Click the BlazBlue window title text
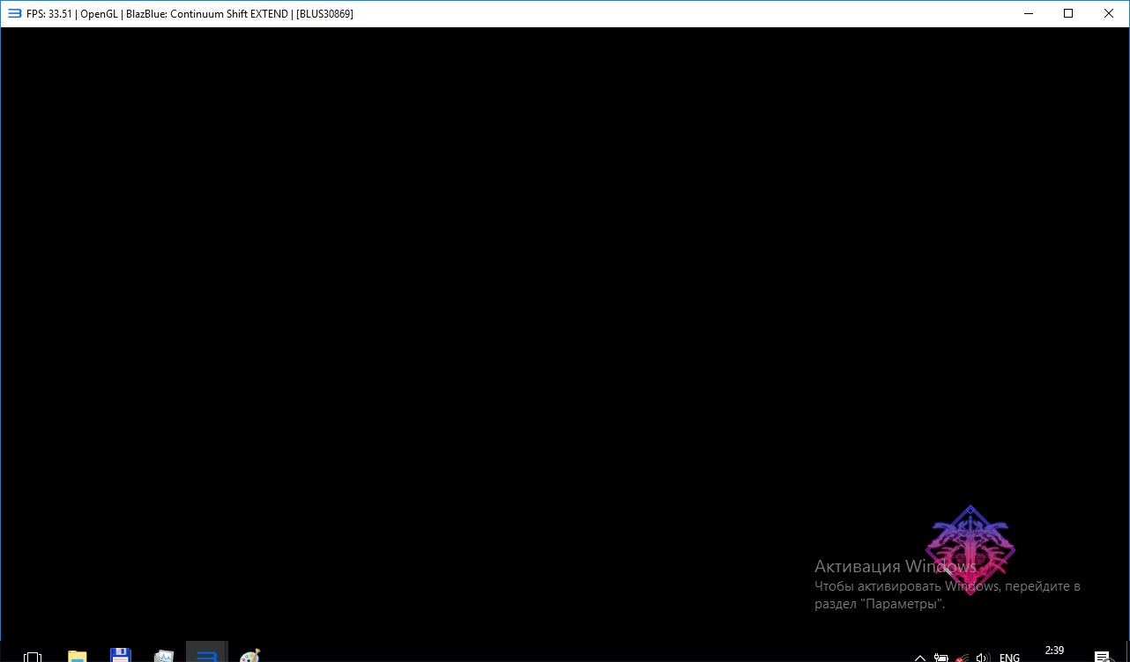1130x662 pixels. [x=190, y=13]
